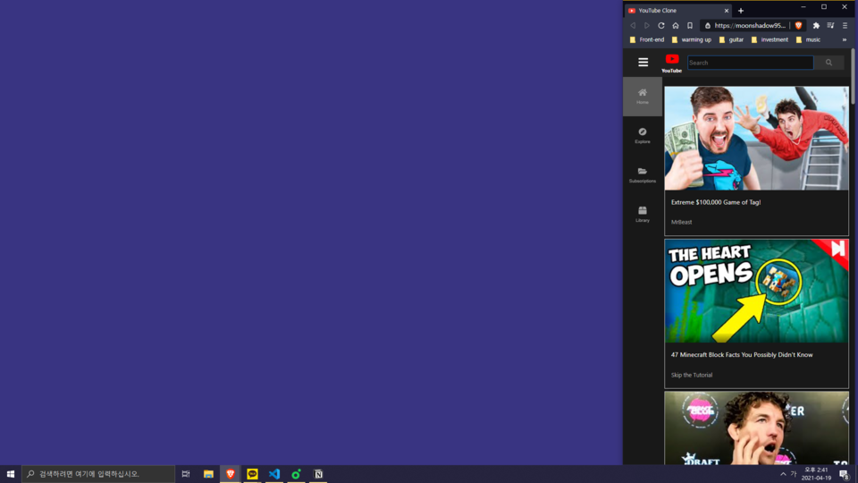Open the browser main menu
Viewport: 858px width, 483px height.
coord(845,26)
